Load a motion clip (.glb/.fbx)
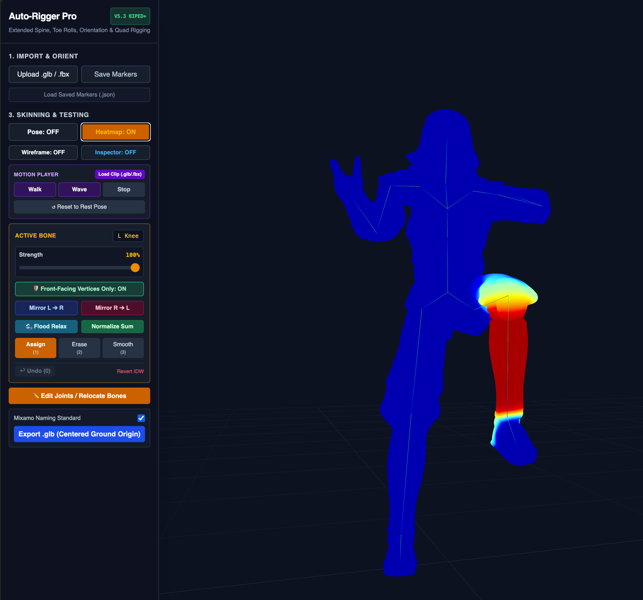The image size is (643, 600). coord(120,174)
